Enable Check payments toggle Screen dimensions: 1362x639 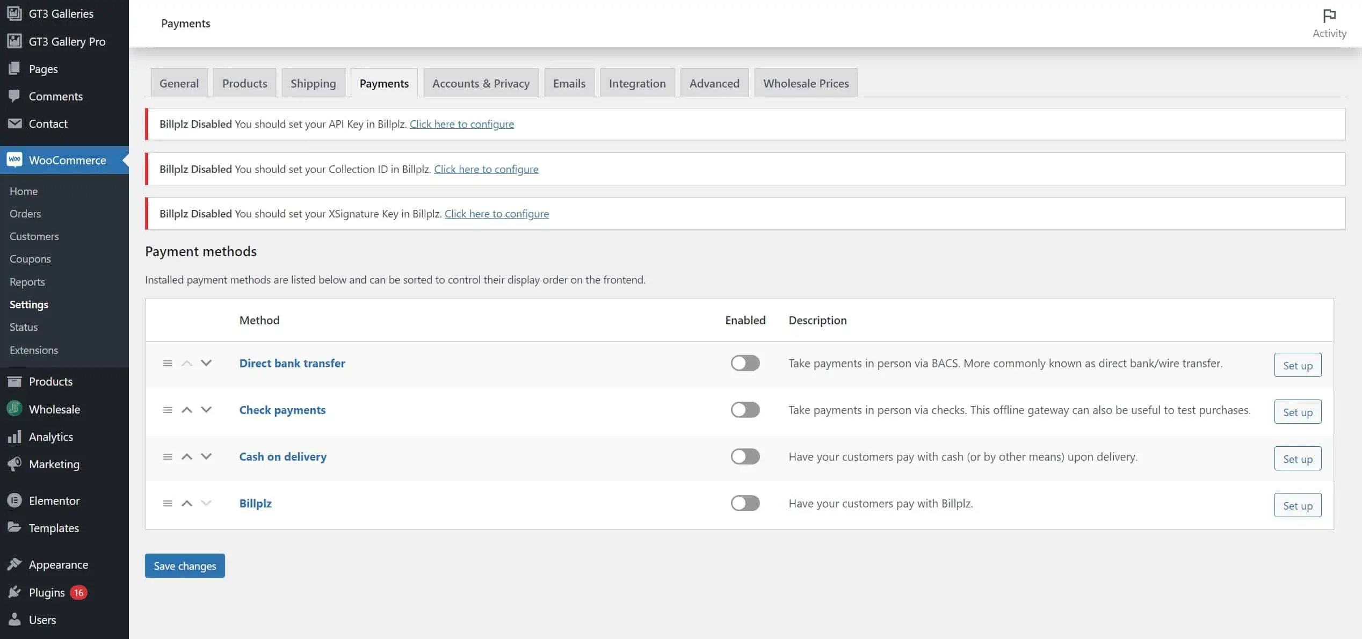coord(745,410)
